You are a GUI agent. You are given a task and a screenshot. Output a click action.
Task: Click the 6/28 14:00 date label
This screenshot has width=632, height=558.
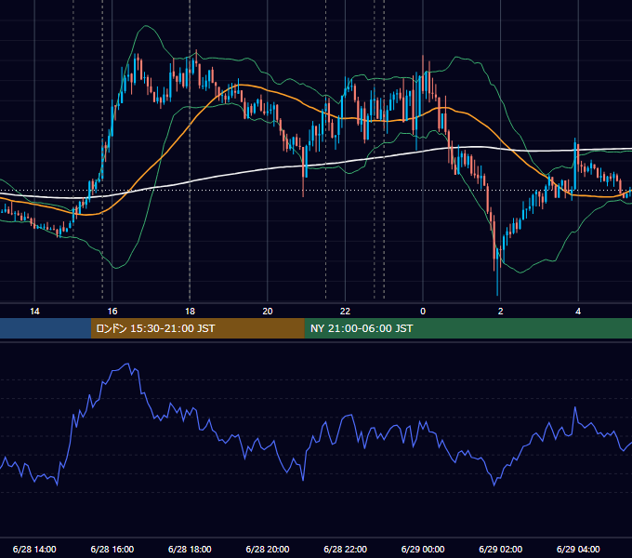pos(34,549)
